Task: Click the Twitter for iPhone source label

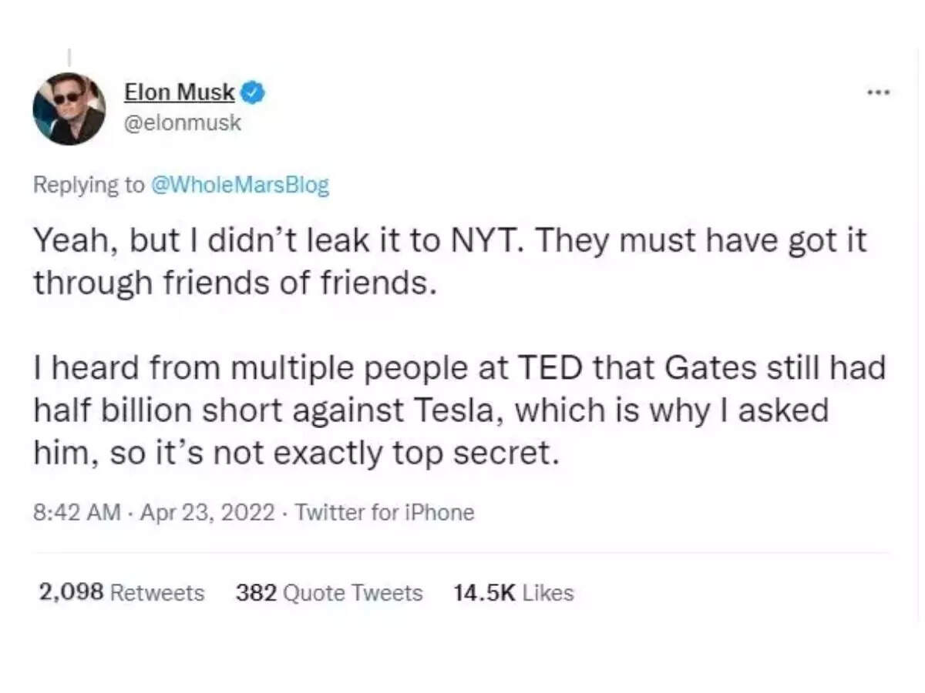Action: pos(385,512)
